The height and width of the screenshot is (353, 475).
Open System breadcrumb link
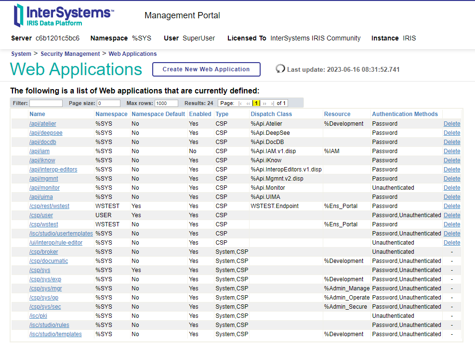[x=21, y=54]
